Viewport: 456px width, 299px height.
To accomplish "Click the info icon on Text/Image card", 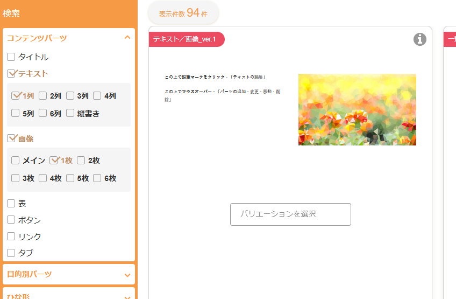I will [x=420, y=39].
